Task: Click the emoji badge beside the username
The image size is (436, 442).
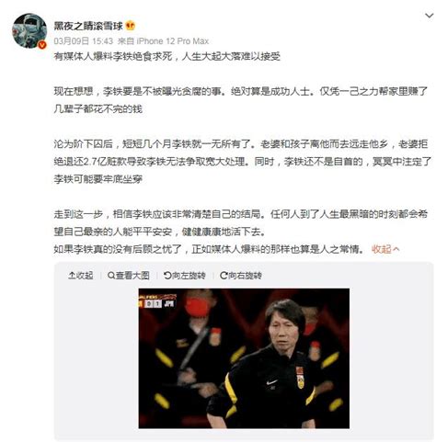Action: pos(131,26)
